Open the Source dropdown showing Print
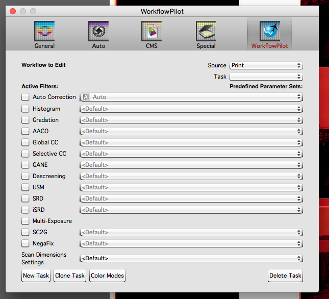The image size is (329, 299). coord(266,65)
